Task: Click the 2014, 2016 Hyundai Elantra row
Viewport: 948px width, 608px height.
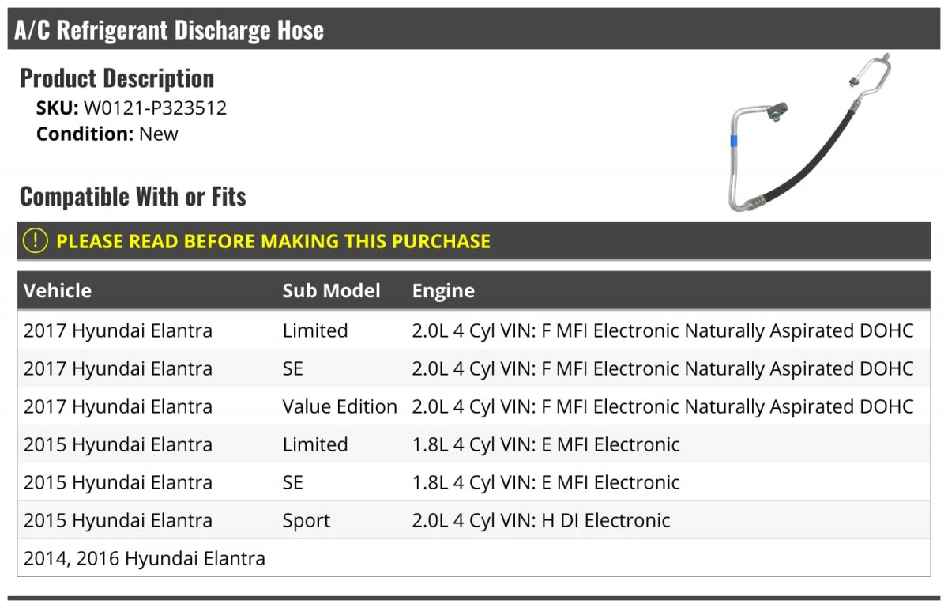Action: [x=474, y=558]
